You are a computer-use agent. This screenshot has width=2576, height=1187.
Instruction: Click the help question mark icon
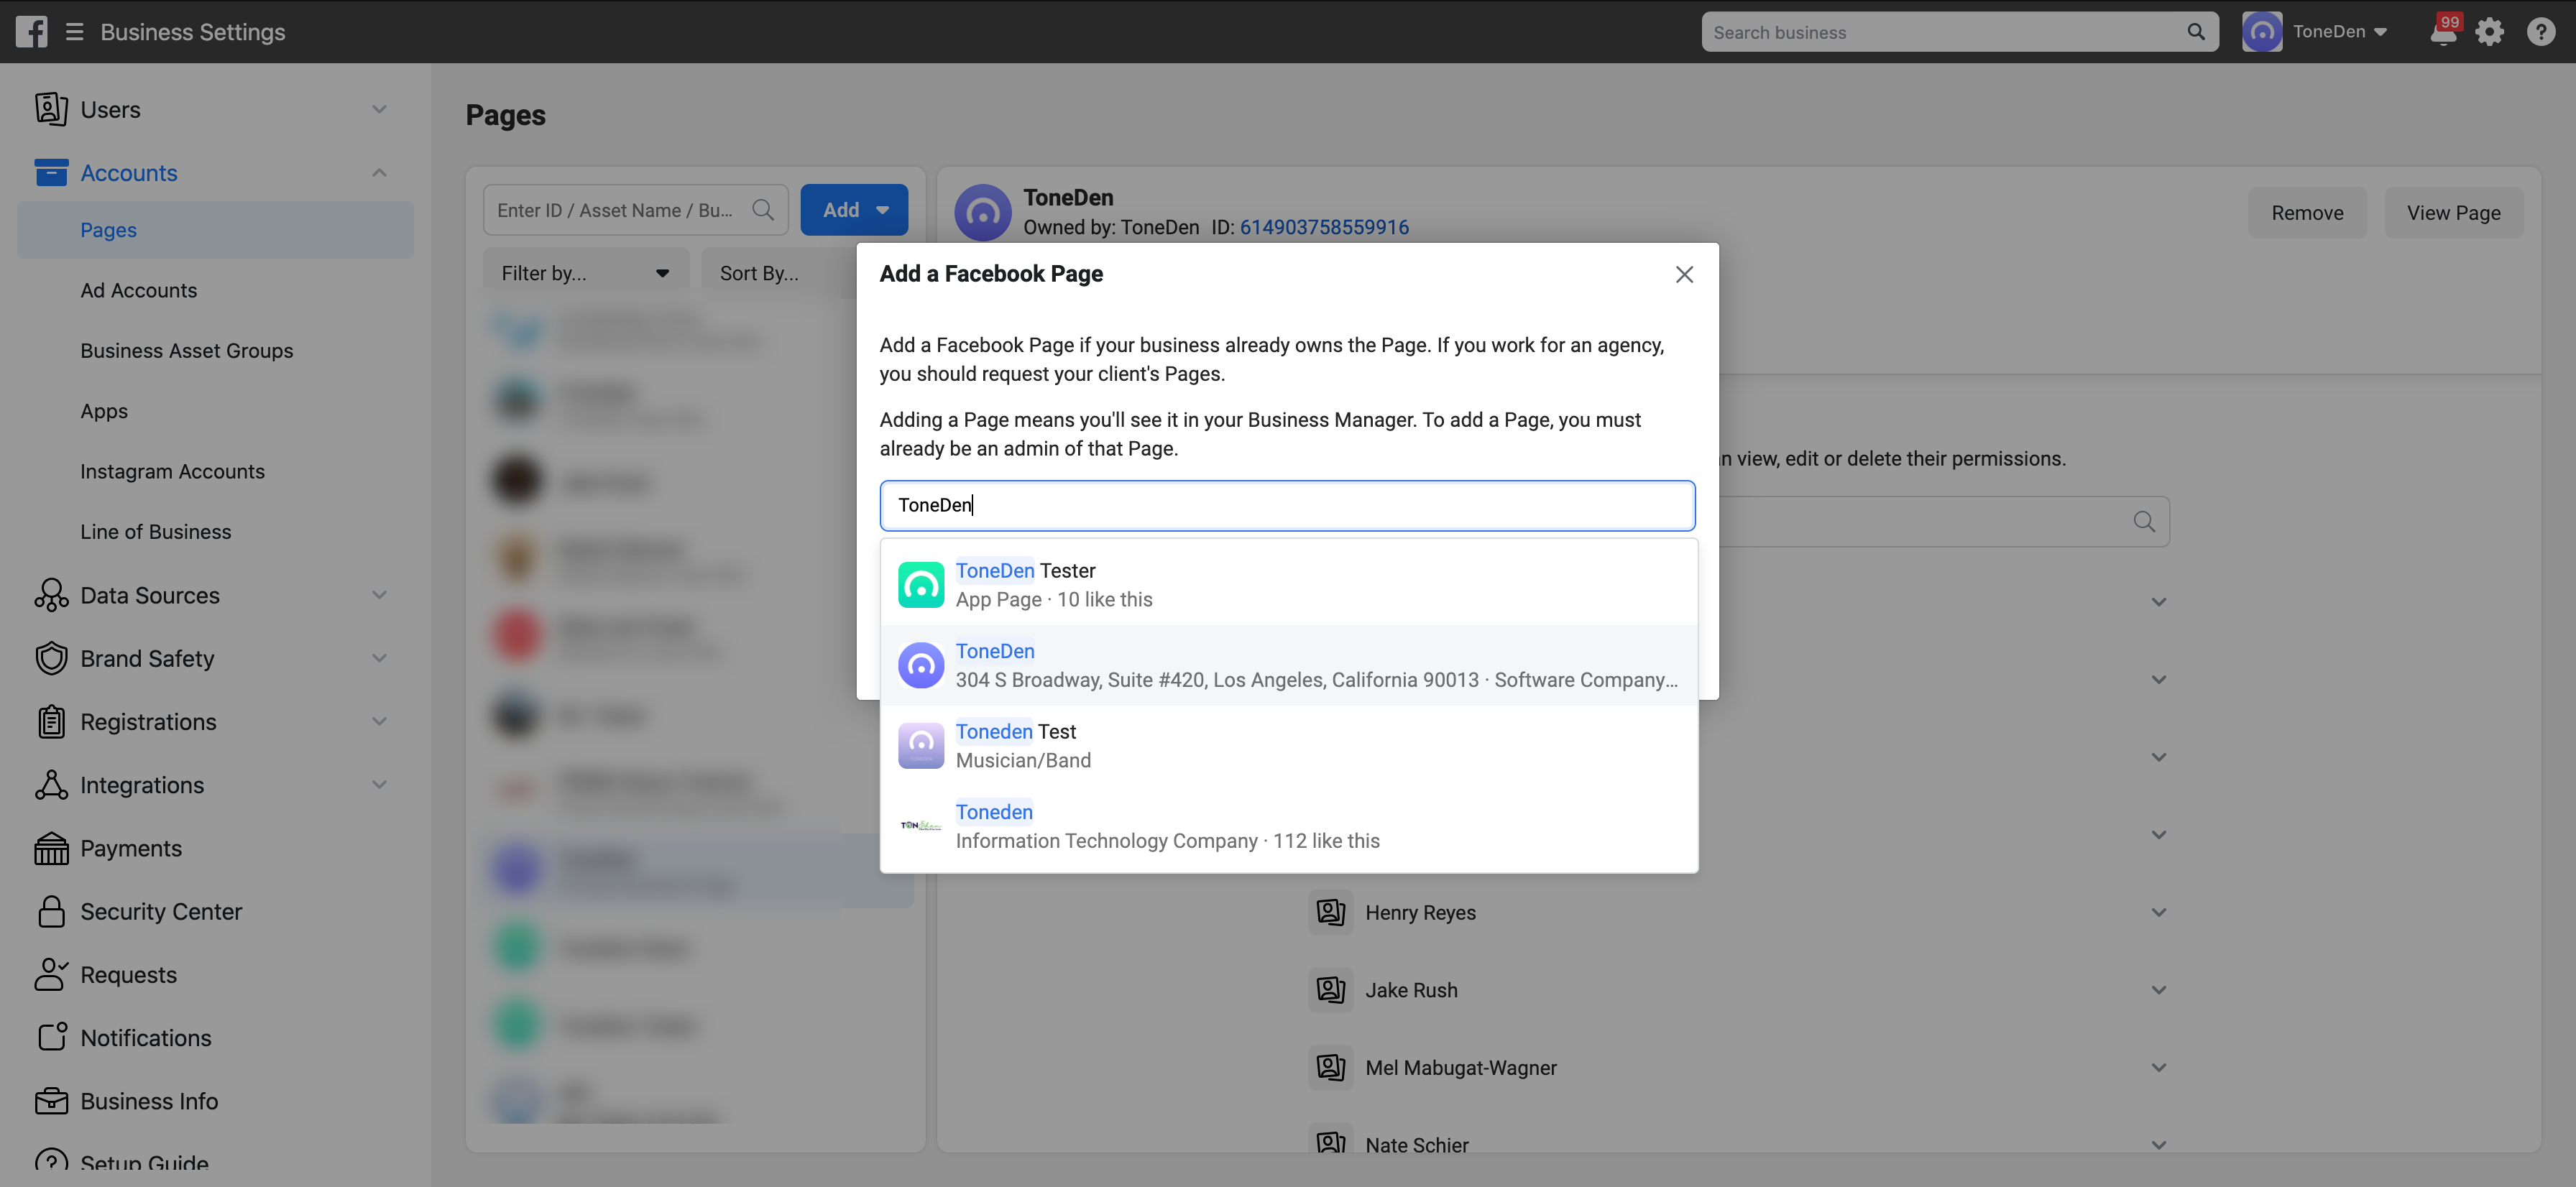click(2541, 32)
